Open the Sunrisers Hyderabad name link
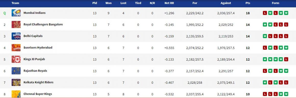The height and width of the screenshot is (98, 296). [x=38, y=48]
